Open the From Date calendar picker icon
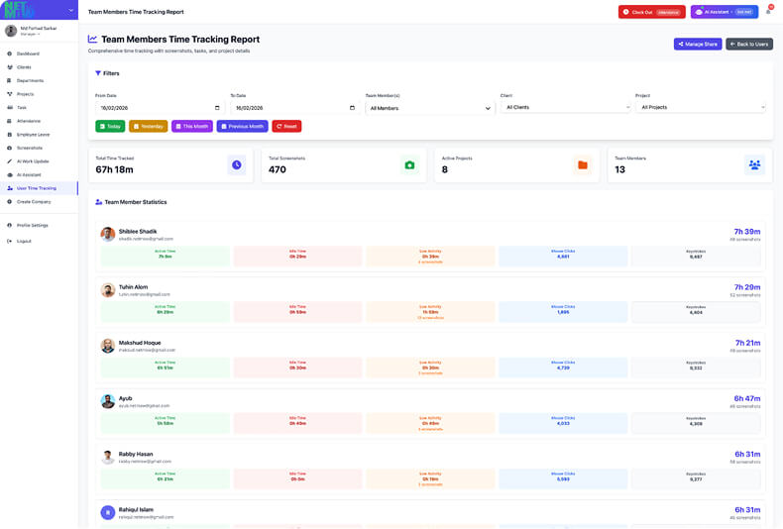 point(217,108)
